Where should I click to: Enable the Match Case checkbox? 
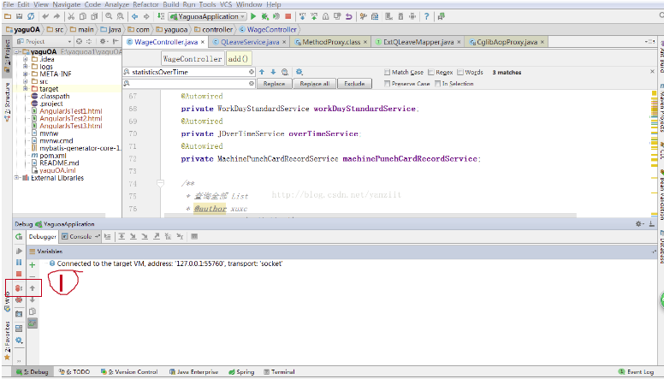[387, 72]
